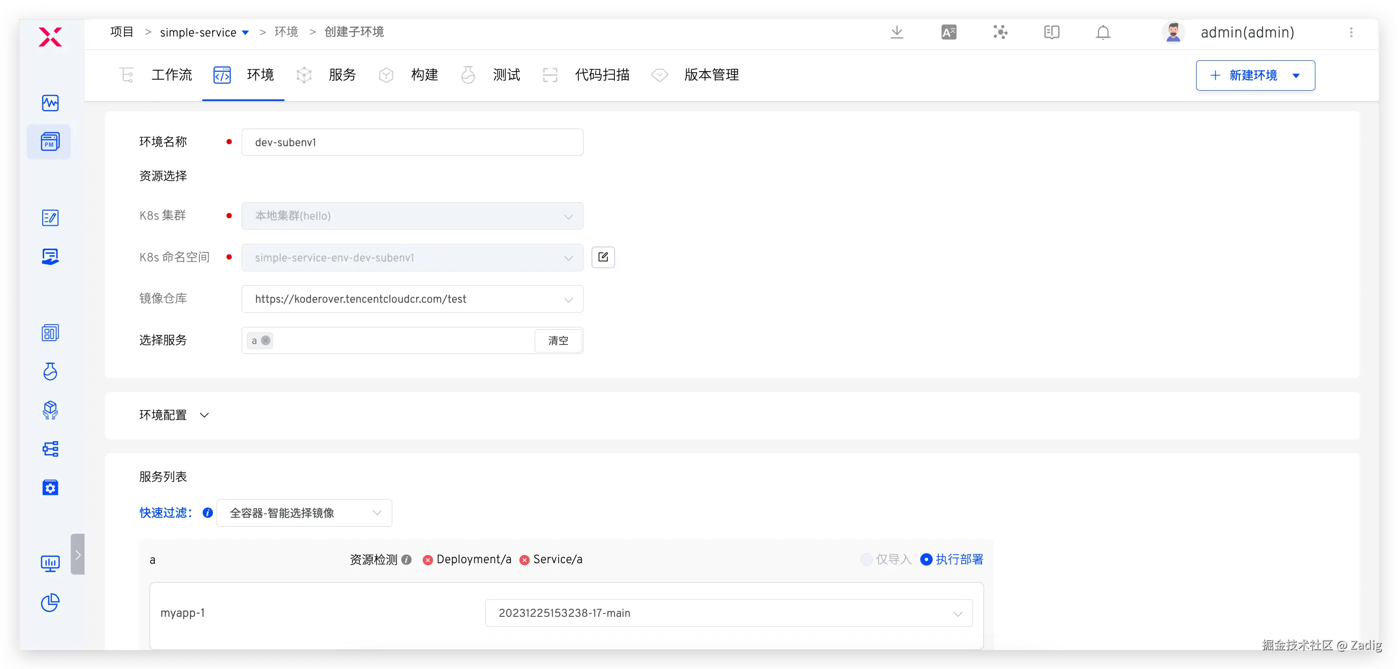Viewport: 1398px width, 669px height.
Task: Switch to the 服务 tab
Action: tap(326, 75)
